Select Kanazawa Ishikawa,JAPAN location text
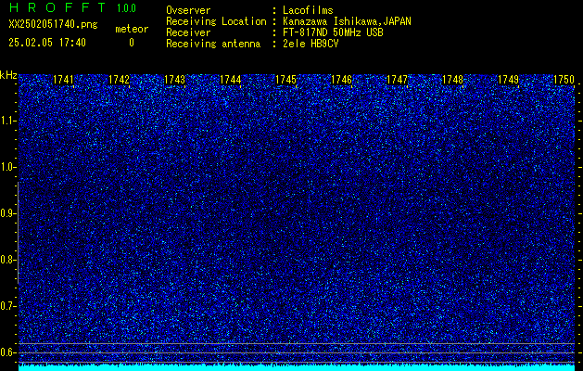This screenshot has width=583, height=371. click(347, 21)
